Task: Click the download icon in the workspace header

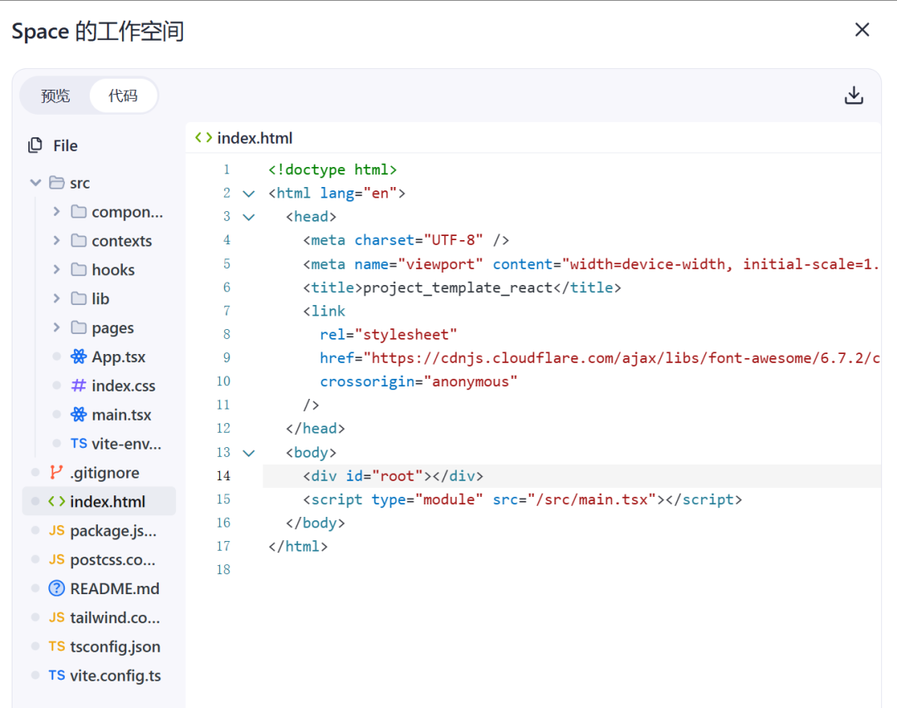Action: click(x=854, y=95)
